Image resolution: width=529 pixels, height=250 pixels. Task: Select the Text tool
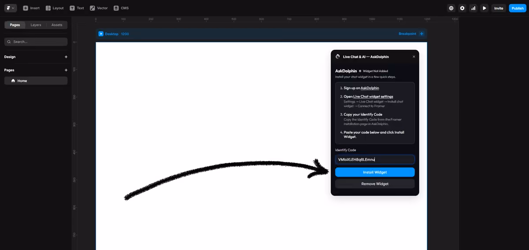pos(77,8)
